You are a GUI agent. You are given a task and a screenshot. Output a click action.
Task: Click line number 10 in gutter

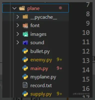(86, 33)
